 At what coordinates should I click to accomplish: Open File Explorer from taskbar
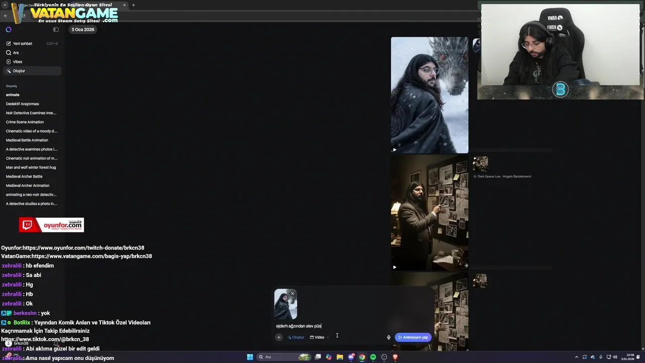coord(340,357)
